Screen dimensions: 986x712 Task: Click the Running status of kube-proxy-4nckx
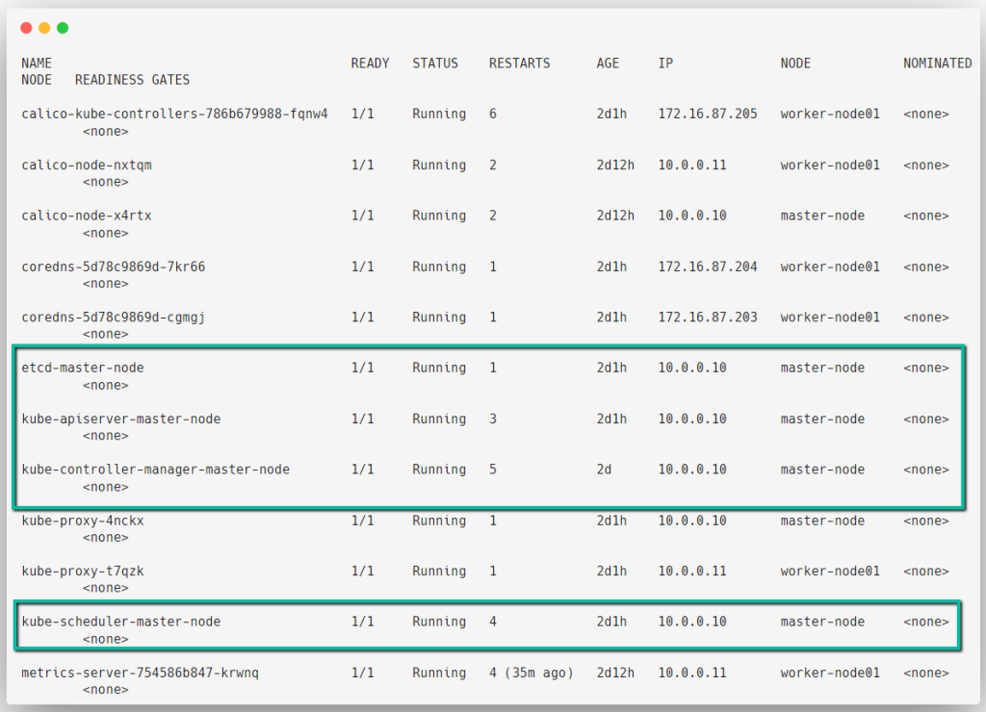coord(439,521)
